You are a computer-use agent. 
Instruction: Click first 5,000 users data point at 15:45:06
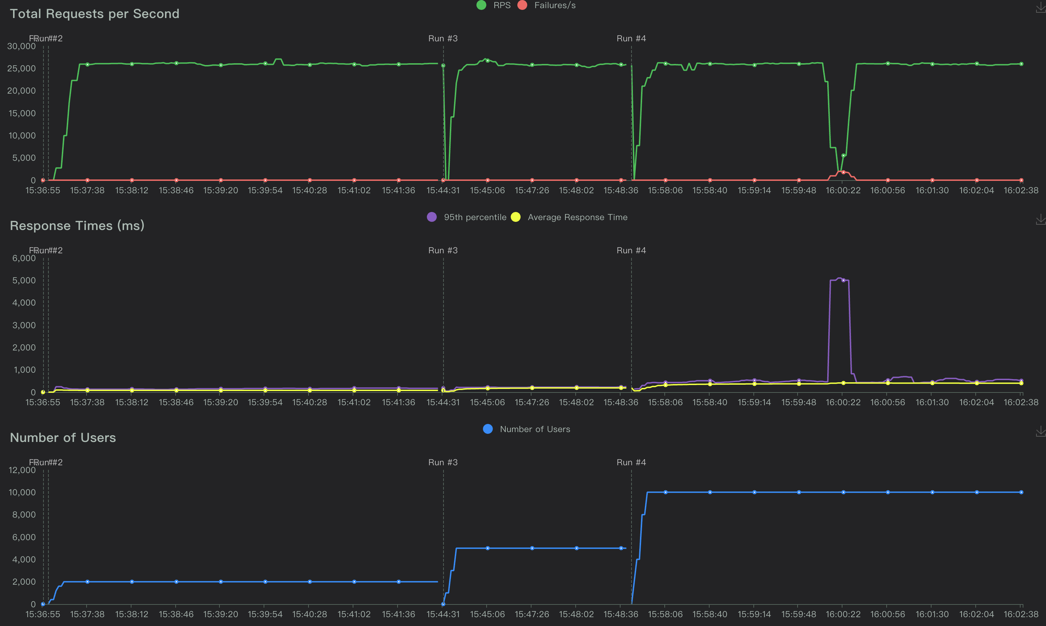coord(487,548)
